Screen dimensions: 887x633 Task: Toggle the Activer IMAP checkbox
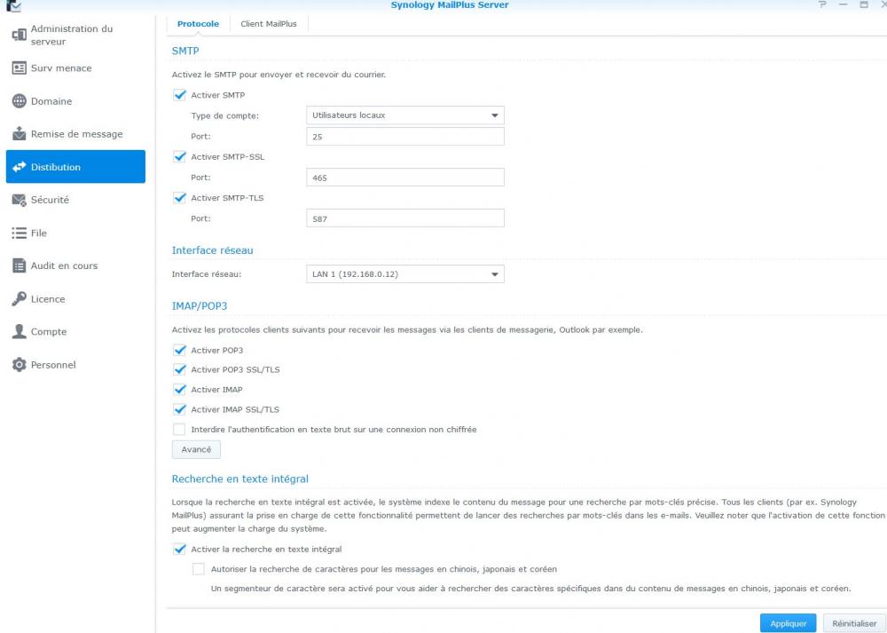[x=179, y=390]
